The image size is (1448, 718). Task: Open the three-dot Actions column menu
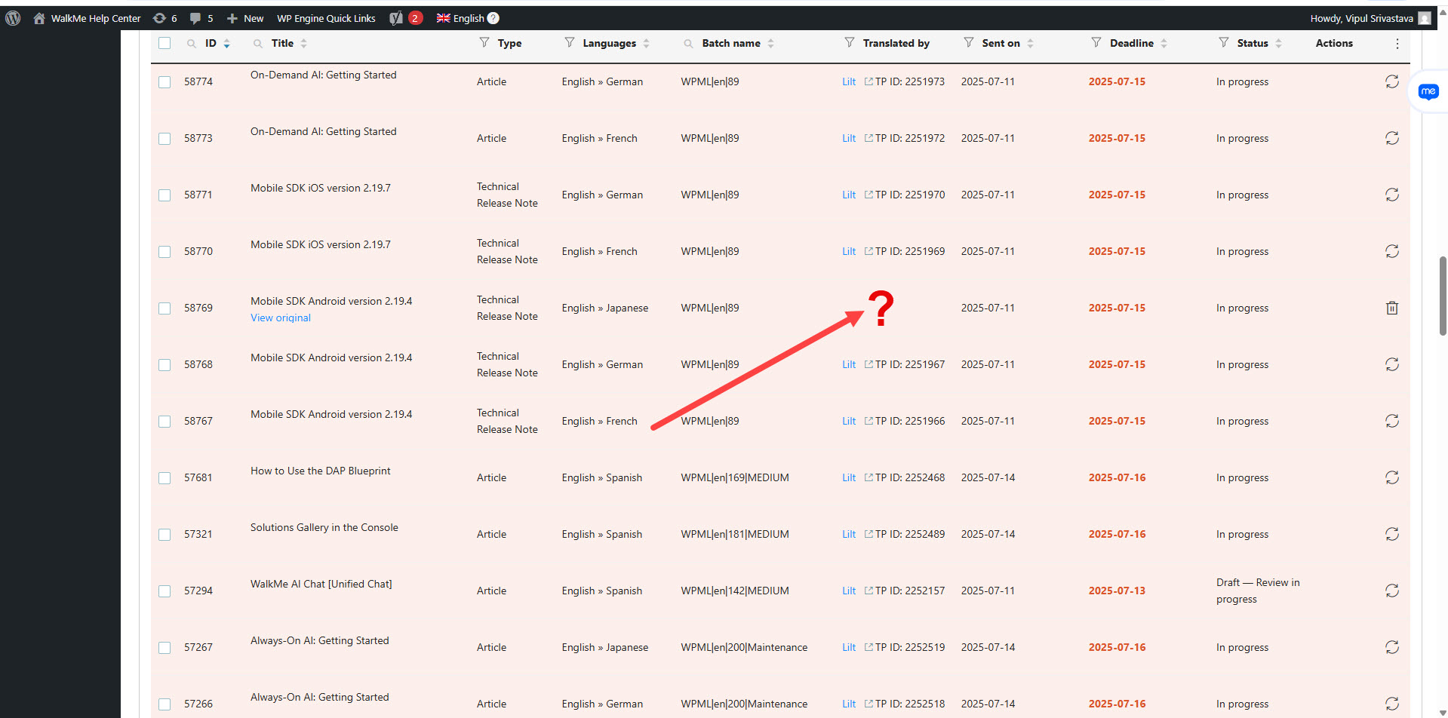click(1397, 44)
